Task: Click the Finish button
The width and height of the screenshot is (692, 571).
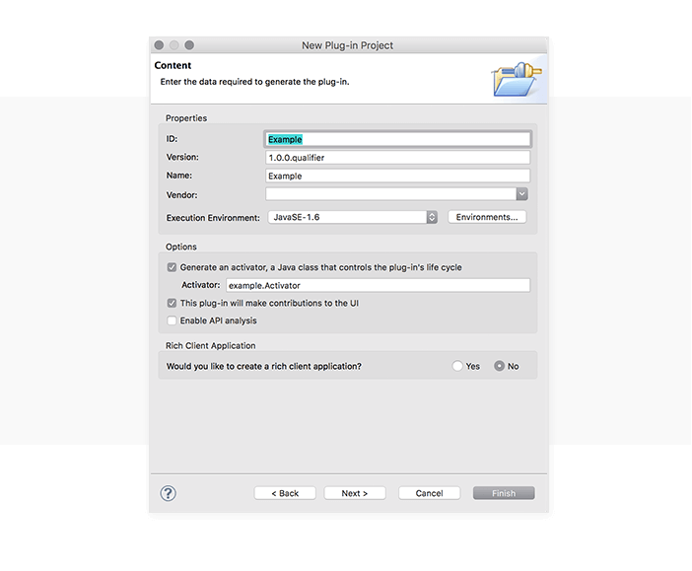Action: [x=504, y=493]
